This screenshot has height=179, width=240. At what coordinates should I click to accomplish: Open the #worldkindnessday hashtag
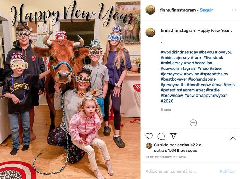(x=179, y=52)
